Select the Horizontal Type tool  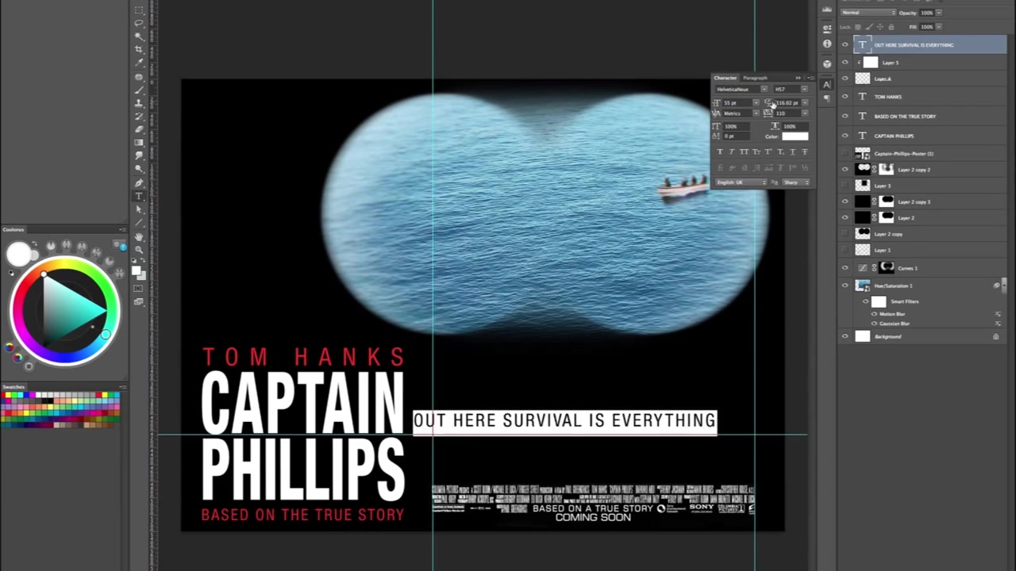pos(139,196)
